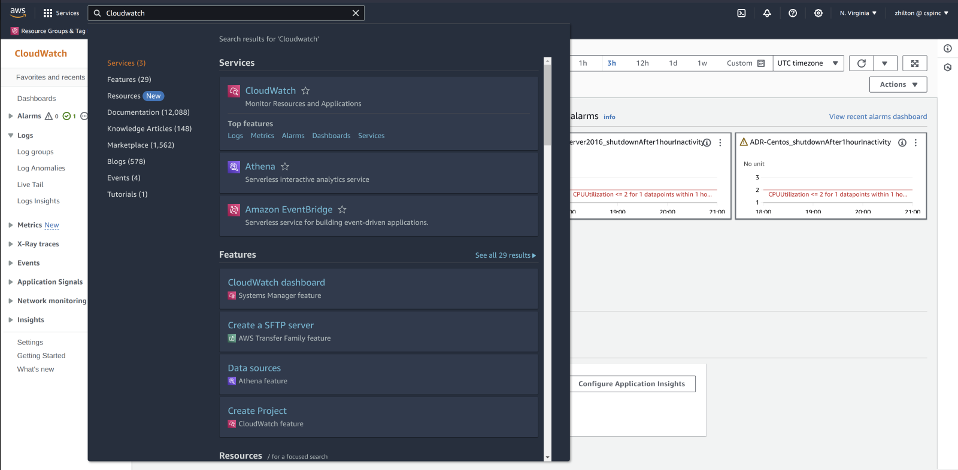Open Logs Insights in the sidebar
Screen dimensions: 958x470
(x=38, y=201)
